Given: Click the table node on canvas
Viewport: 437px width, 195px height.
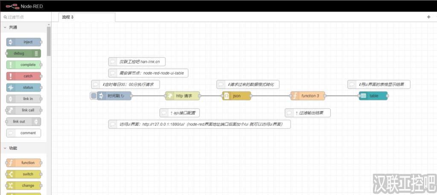Looking at the screenshot, I should (x=373, y=96).
